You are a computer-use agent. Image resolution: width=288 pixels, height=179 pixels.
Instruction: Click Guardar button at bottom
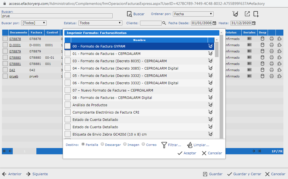[213, 174]
